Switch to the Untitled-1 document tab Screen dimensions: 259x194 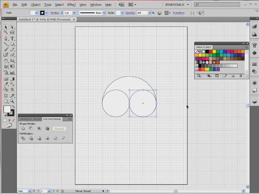pos(45,19)
